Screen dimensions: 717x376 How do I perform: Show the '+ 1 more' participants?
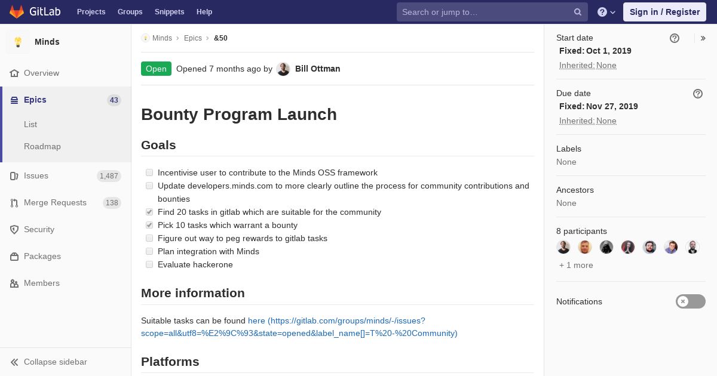coord(576,265)
